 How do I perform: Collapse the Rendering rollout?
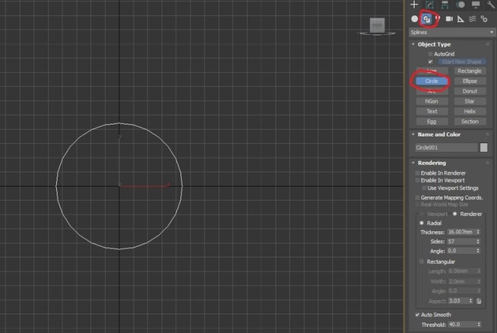point(431,162)
